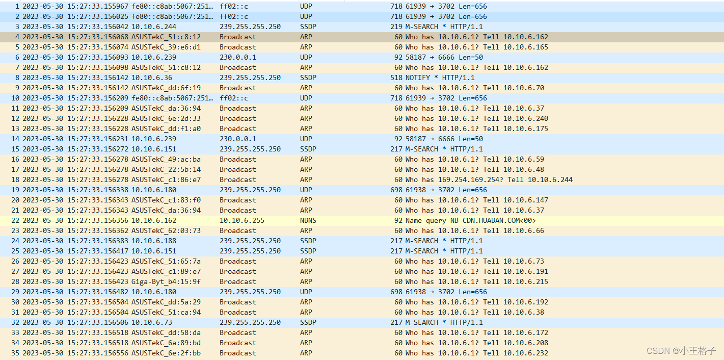724x360 pixels.
Task: Select packet 34 ARP tell 10.10.6.208
Action: point(362,343)
